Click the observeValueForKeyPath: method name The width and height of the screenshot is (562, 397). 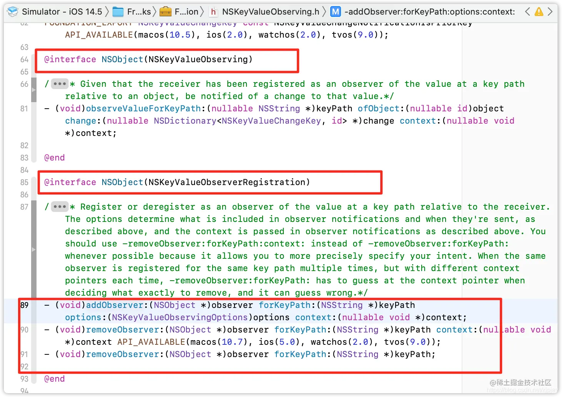pos(143,108)
